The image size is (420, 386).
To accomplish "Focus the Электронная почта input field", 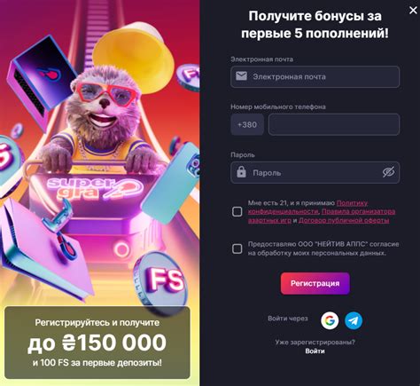I will [x=315, y=76].
